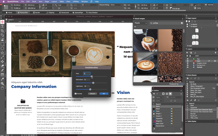This screenshot has width=218, height=136.
Task: Toggle the lock column in Layers header
Action: pos(190,56)
